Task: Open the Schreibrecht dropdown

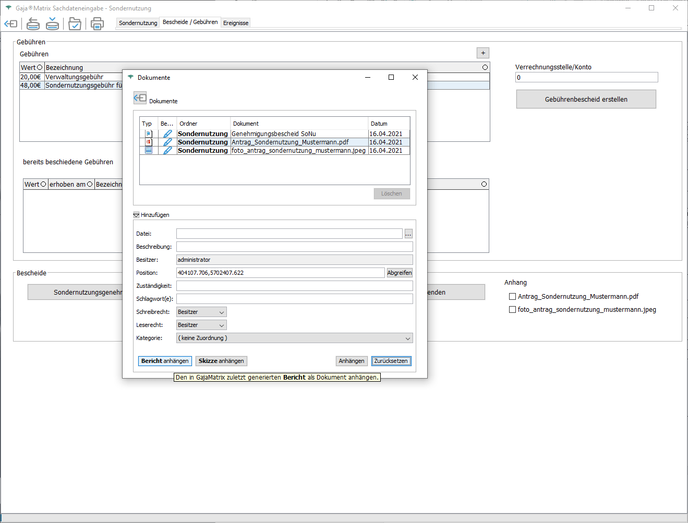Action: click(201, 312)
